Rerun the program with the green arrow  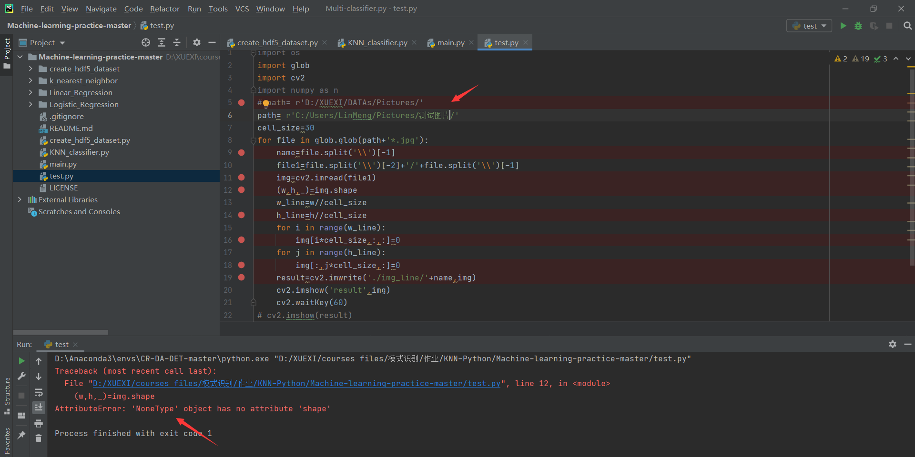click(x=21, y=361)
